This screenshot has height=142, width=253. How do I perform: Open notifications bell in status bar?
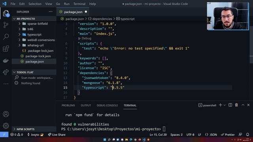(247, 135)
